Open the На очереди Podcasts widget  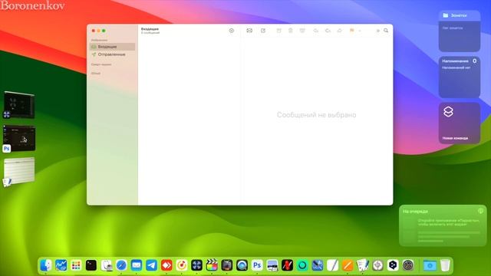443,225
